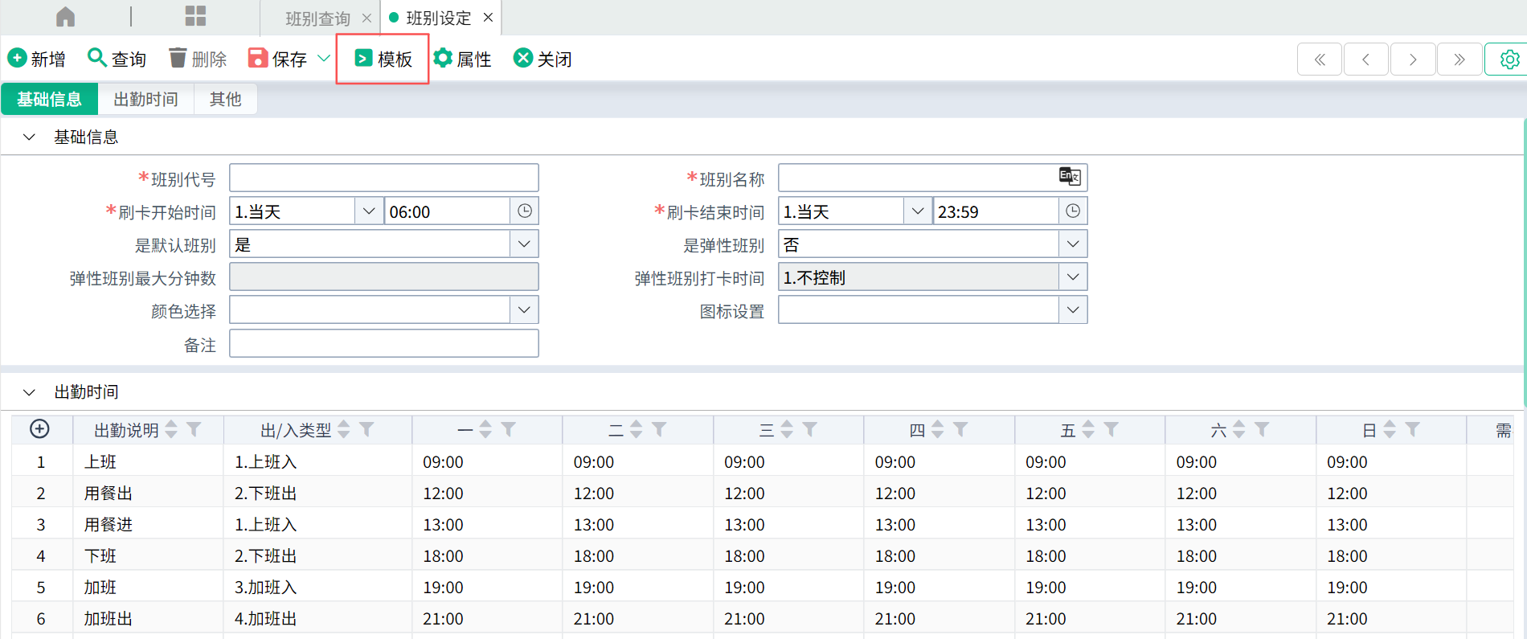This screenshot has height=639, width=1527.
Task: Click the clock icon beside 06:00
Action: [x=525, y=211]
